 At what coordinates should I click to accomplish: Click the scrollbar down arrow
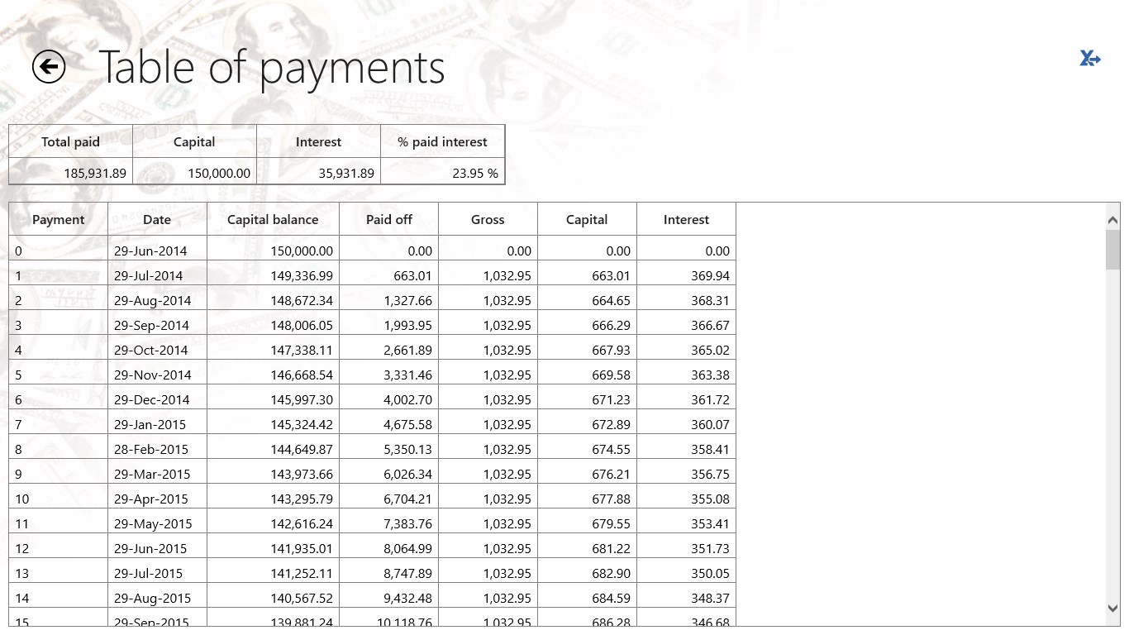pos(1112,608)
